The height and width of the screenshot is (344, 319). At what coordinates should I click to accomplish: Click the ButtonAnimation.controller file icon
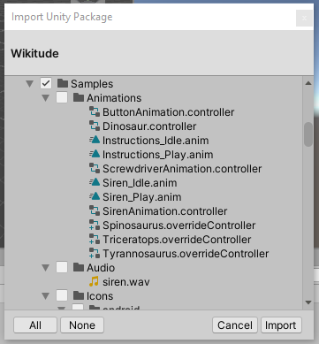95,112
